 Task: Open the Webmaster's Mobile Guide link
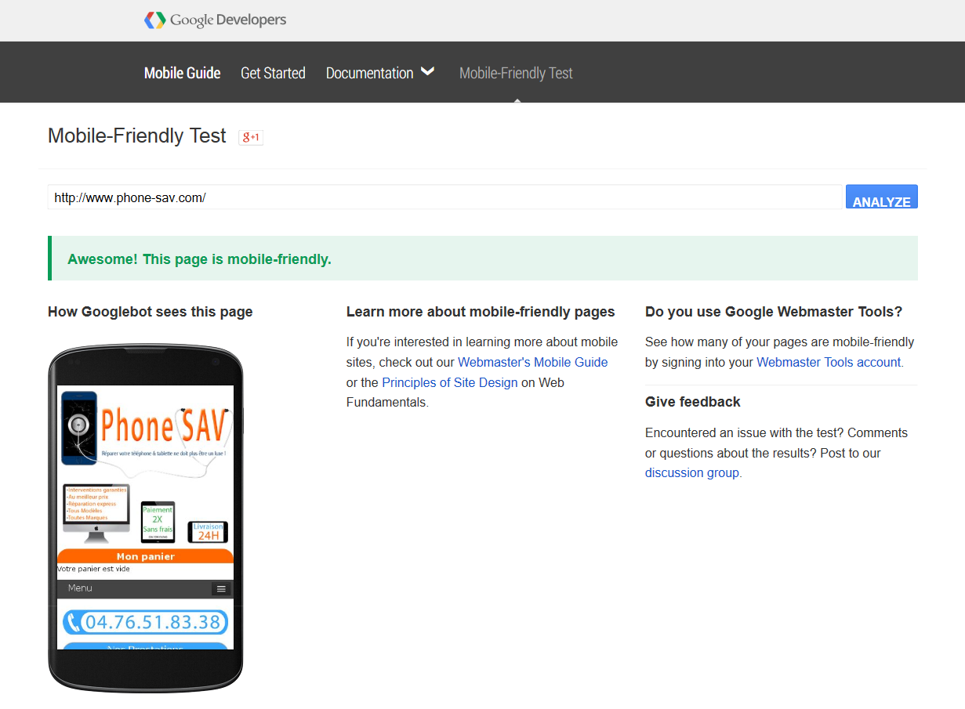pyautogui.click(x=533, y=362)
